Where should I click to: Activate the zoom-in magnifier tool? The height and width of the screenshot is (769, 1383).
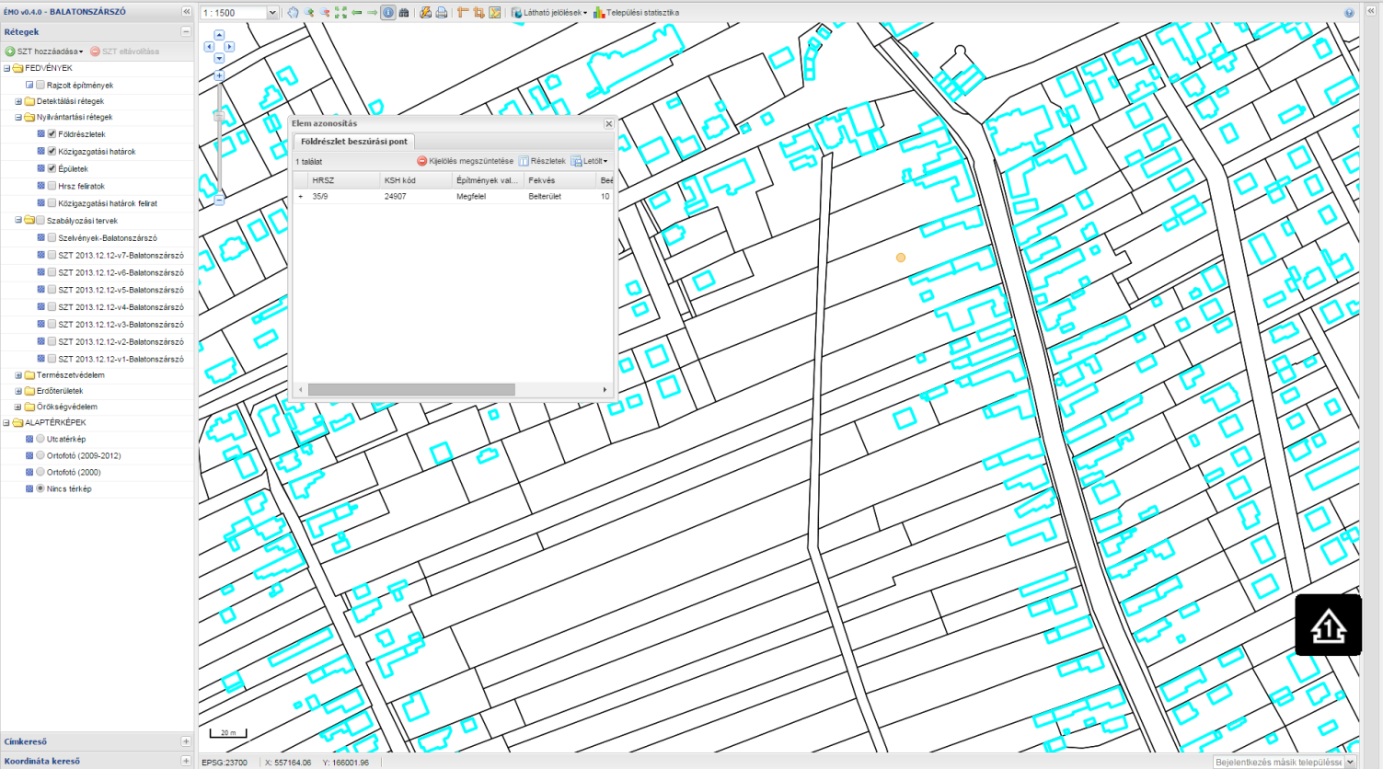click(309, 13)
